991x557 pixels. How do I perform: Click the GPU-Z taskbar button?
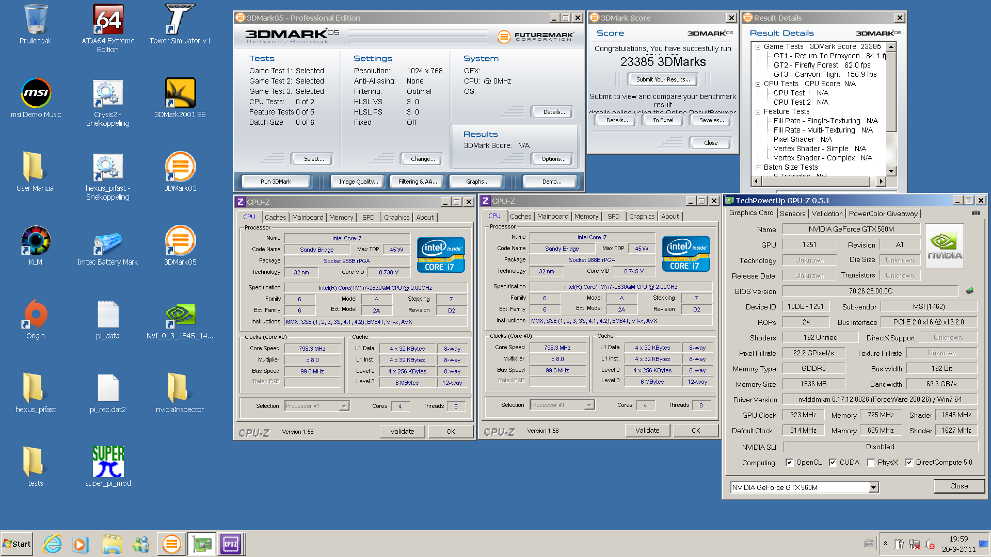click(x=202, y=544)
